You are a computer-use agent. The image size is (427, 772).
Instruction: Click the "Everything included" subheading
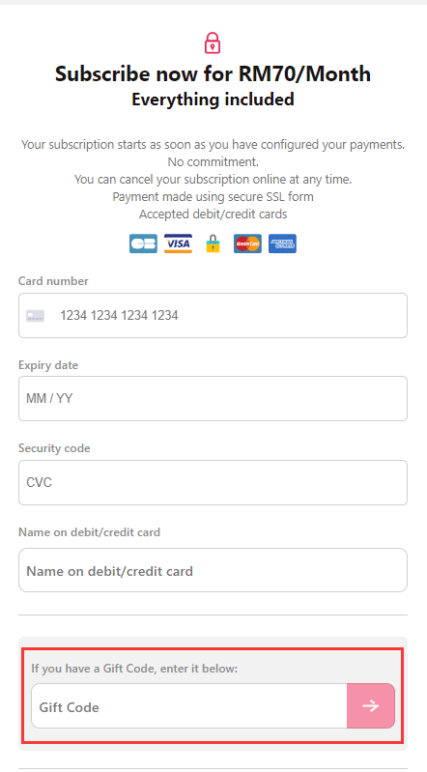[x=213, y=100]
